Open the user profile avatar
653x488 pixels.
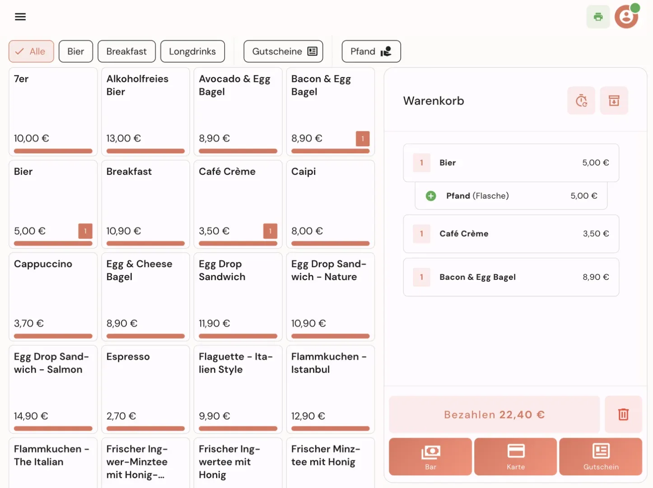[x=626, y=17]
